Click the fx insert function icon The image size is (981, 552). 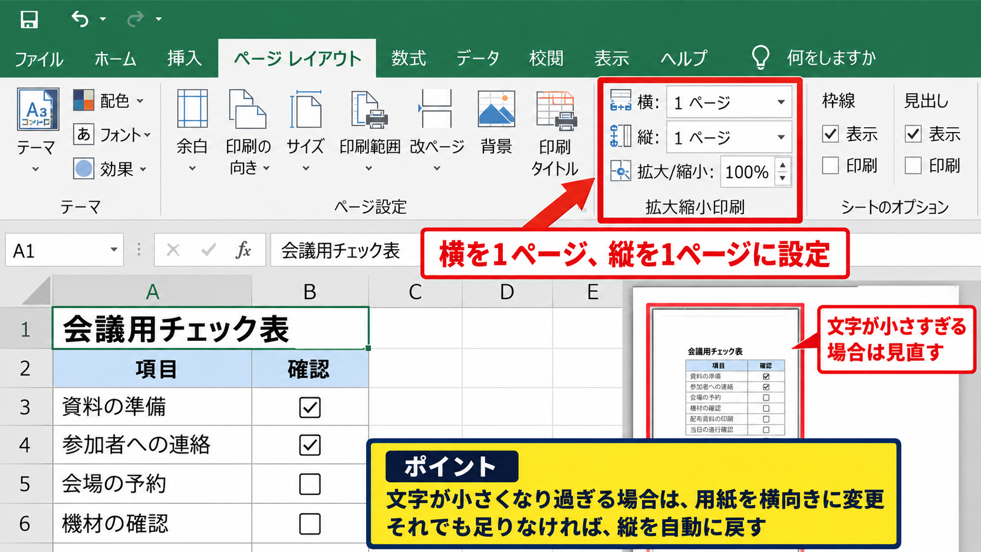(x=243, y=250)
